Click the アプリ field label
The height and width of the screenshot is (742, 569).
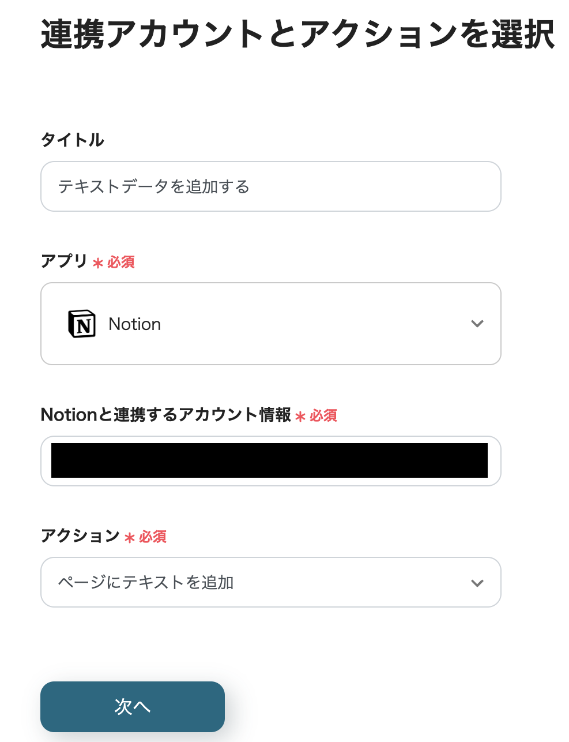coord(64,261)
